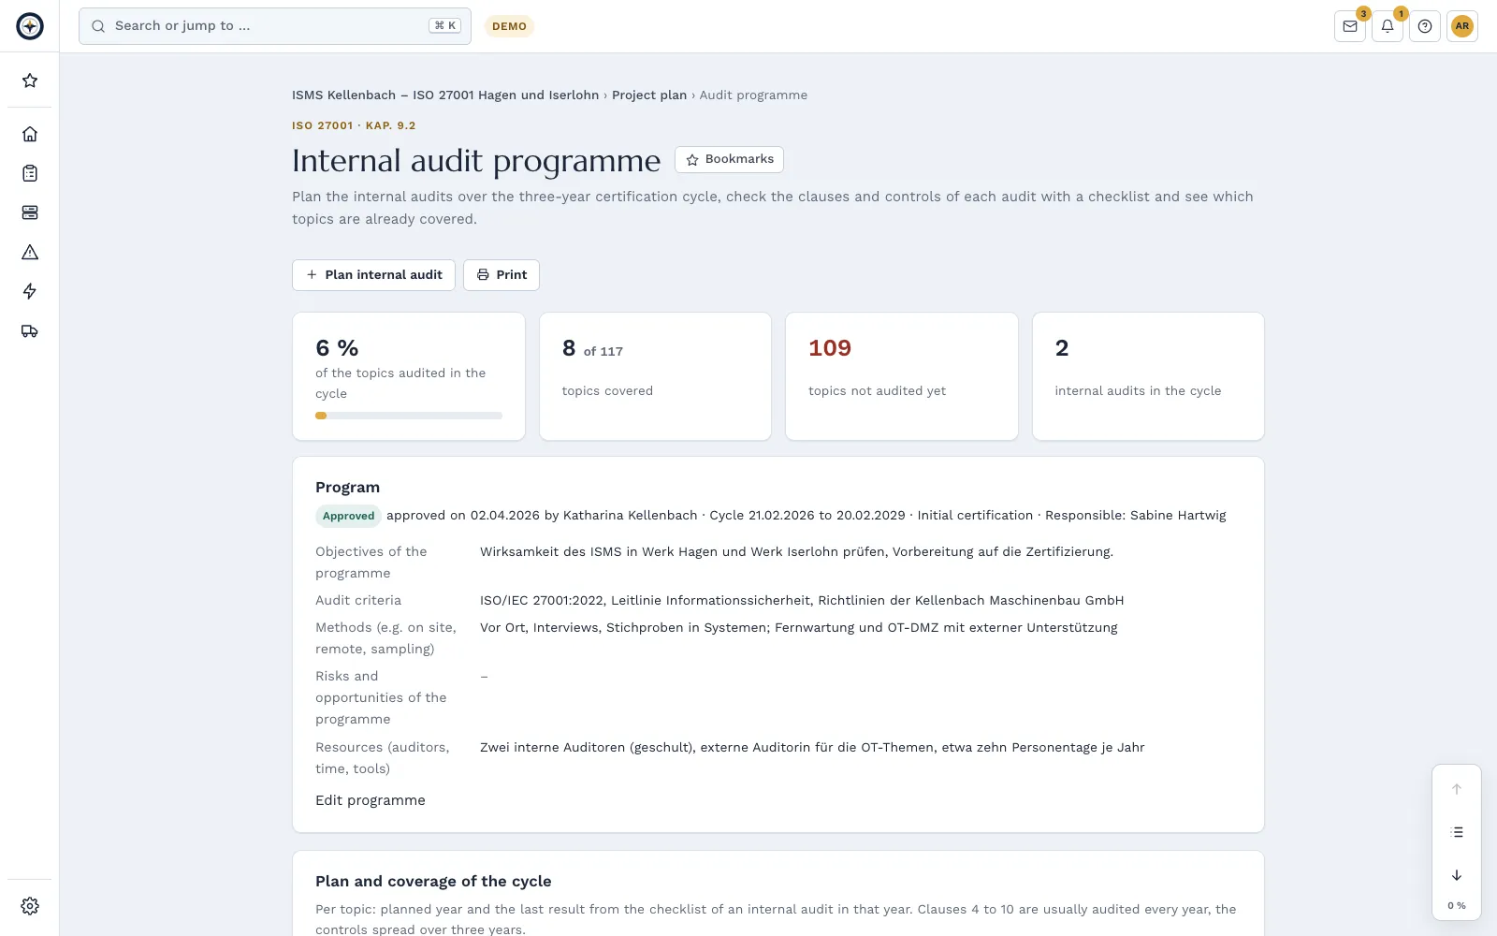Click the 'ISO 27001 · KAP. 9.2' label
Viewport: 1497px width, 936px height.
tap(354, 125)
